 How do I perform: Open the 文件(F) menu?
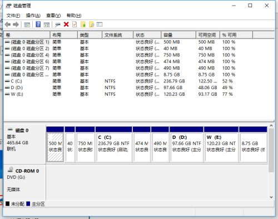coord(13,16)
